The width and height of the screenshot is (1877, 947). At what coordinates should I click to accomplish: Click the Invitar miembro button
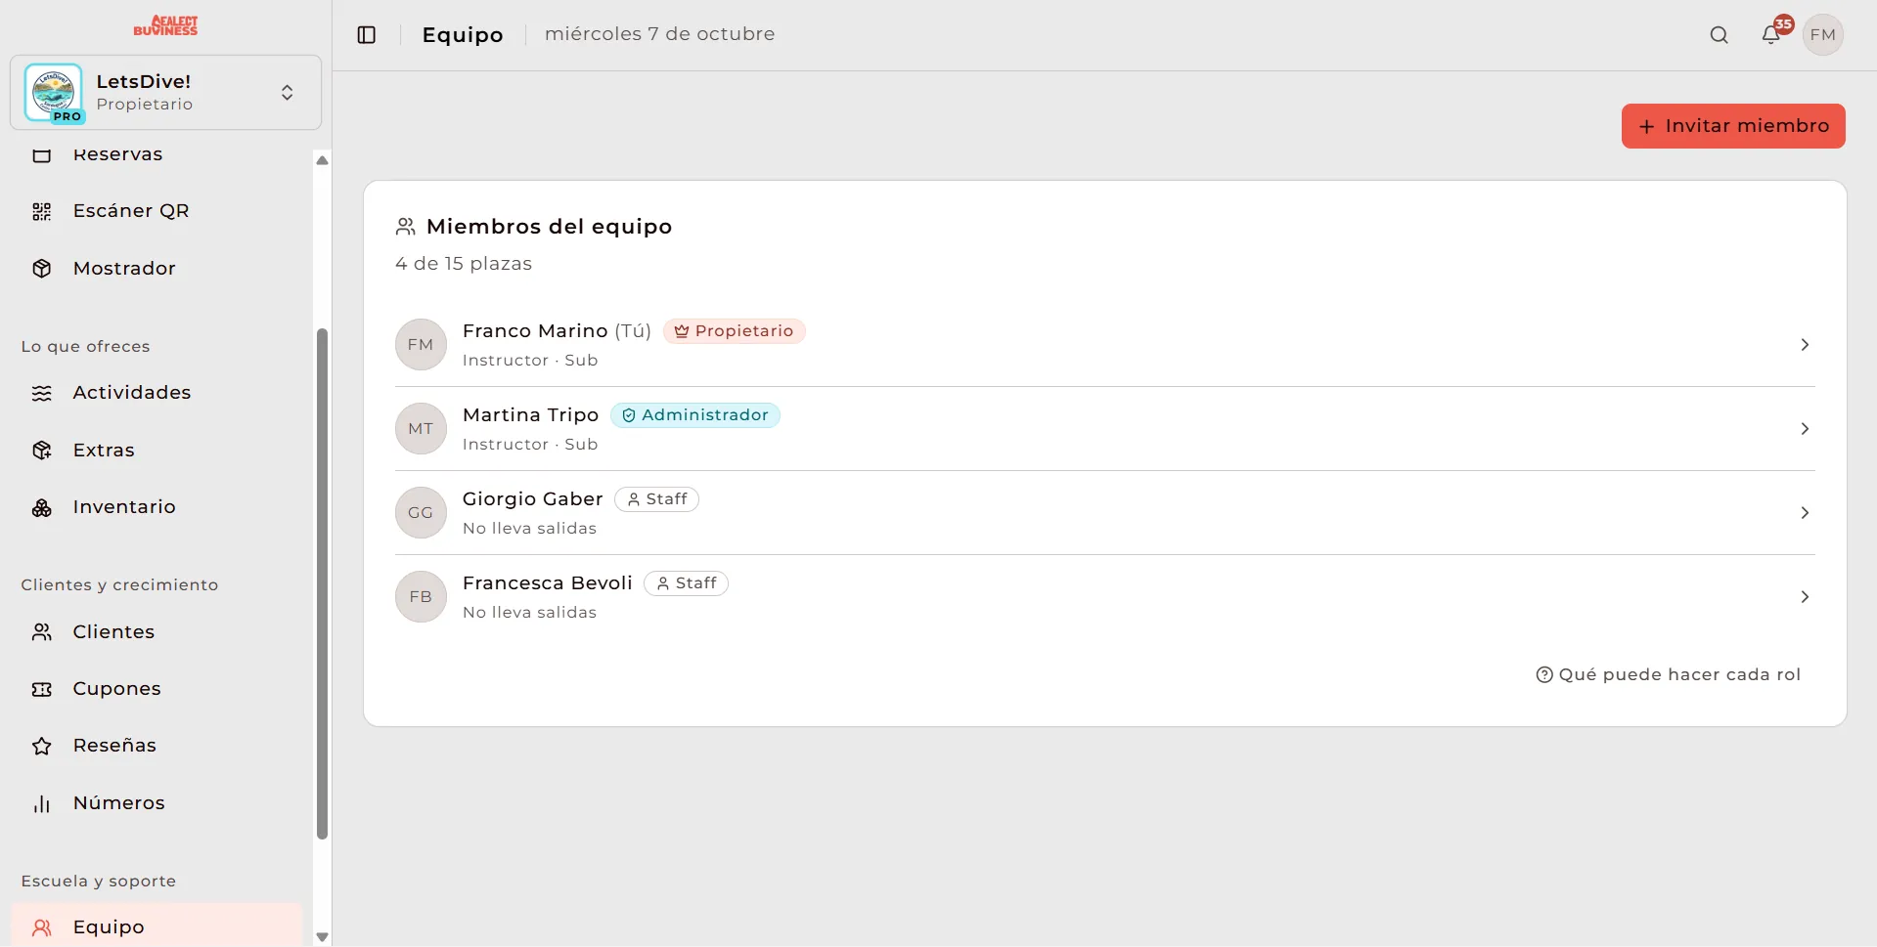(x=1733, y=126)
